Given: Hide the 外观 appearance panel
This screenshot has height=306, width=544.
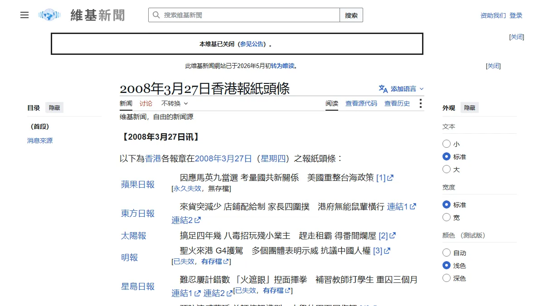Looking at the screenshot, I should pyautogui.click(x=470, y=108).
